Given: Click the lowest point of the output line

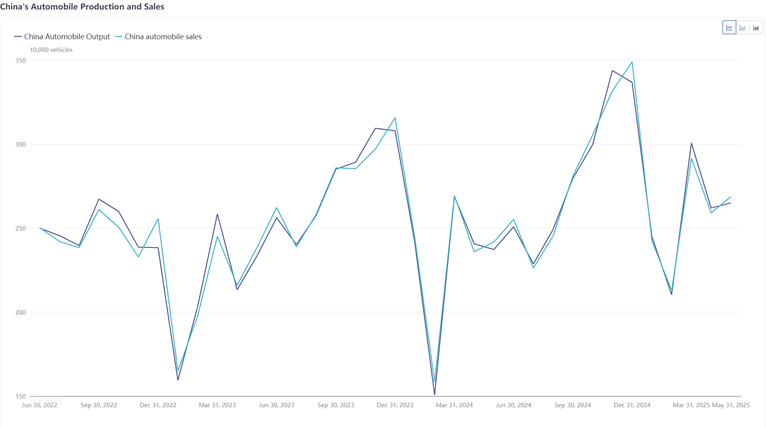Looking at the screenshot, I should point(435,395).
